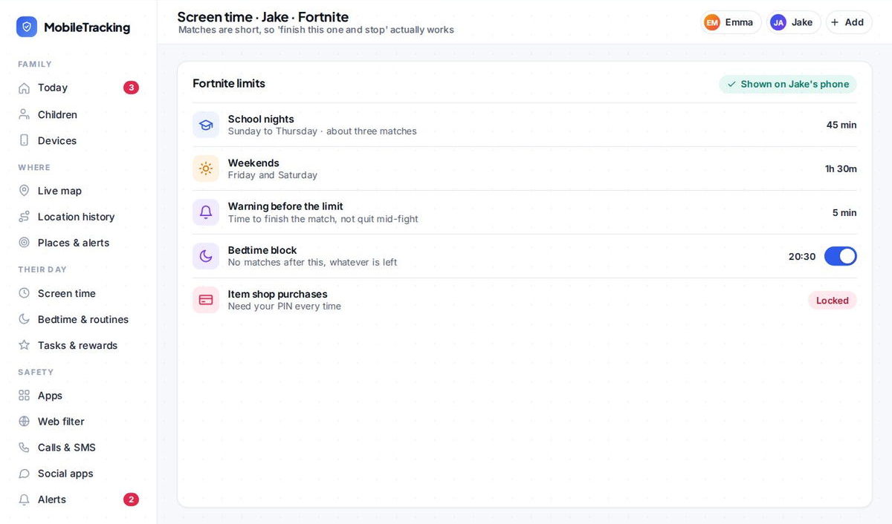Click 'Need your PIN every time' text
Screen dimensions: 892x524
[285, 307]
